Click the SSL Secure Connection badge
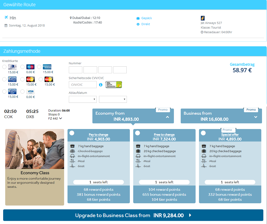 click(x=114, y=84)
